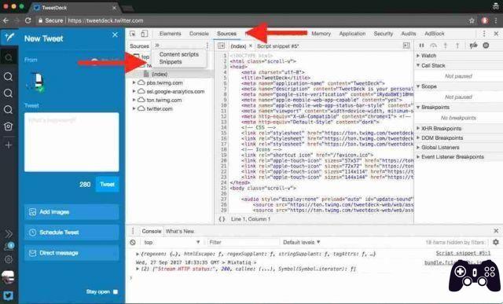
Task: Toggle the device toolbar icon
Action: 145,34
